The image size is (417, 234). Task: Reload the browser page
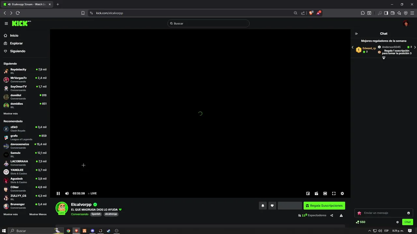tap(18, 13)
